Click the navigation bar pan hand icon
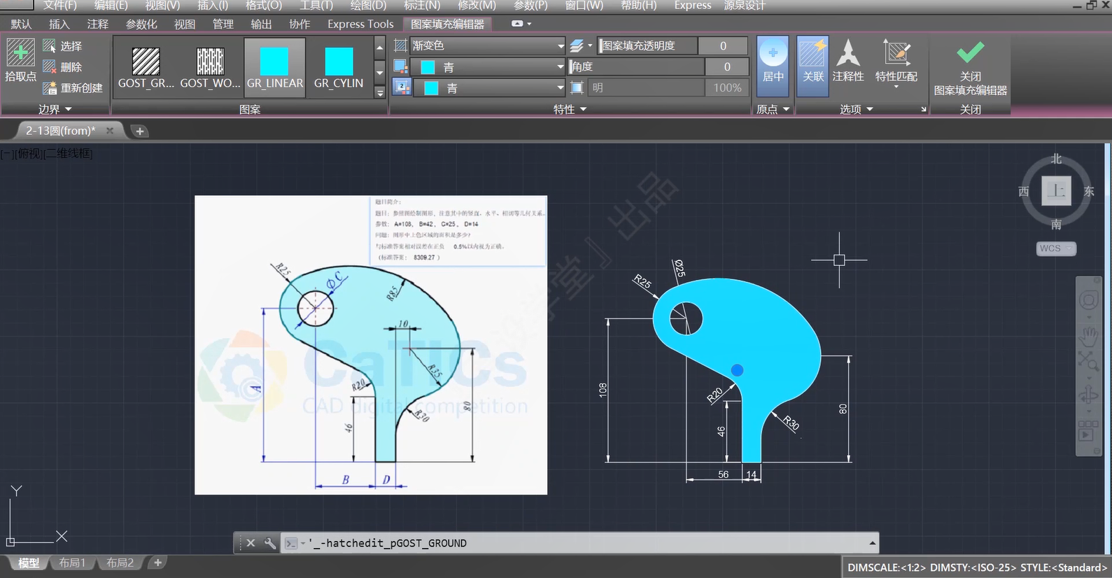The height and width of the screenshot is (578, 1112). (1088, 336)
